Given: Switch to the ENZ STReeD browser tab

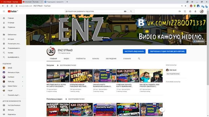Looking at the screenshot, I should click(11, 2).
